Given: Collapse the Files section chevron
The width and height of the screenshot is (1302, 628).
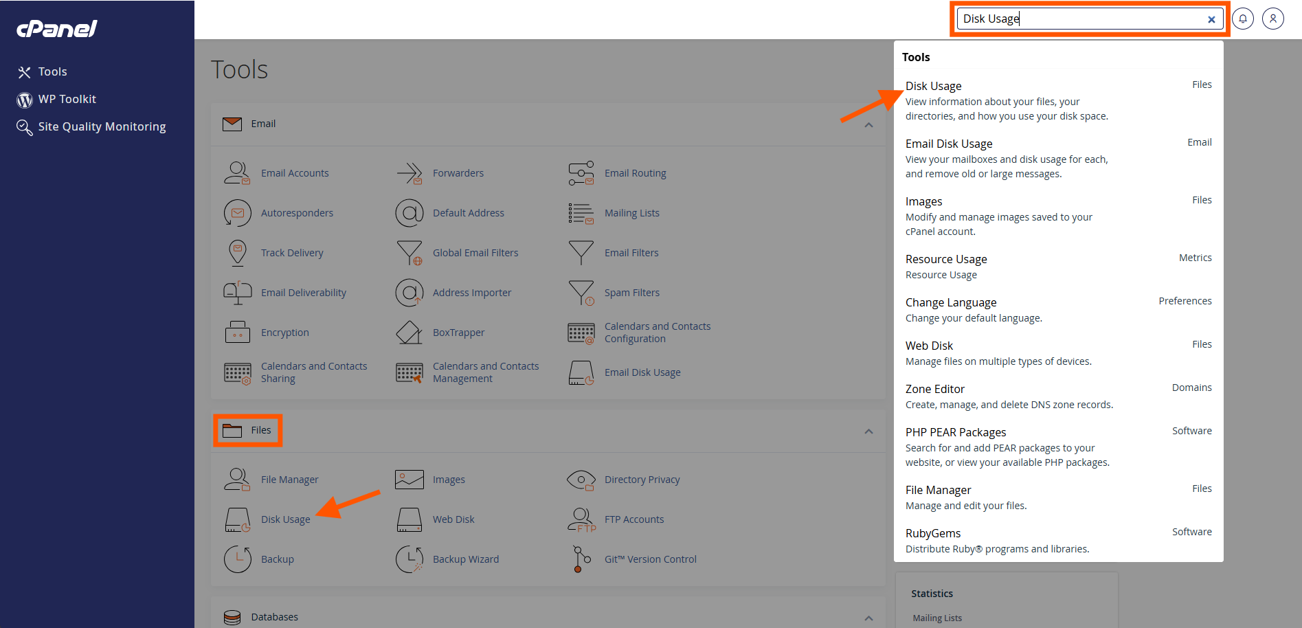Looking at the screenshot, I should coord(868,431).
